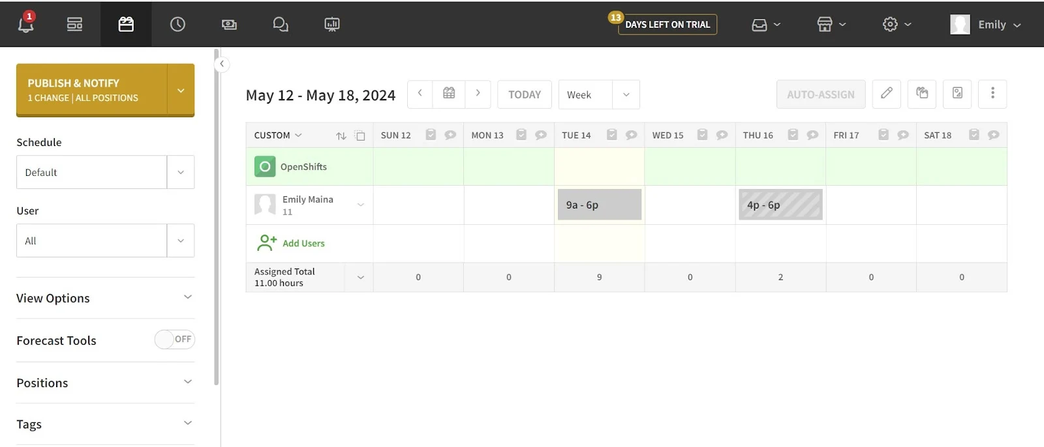Image resolution: width=1044 pixels, height=447 pixels.
Task: Select the scheduler calendar icon in top bar
Action: (x=126, y=24)
